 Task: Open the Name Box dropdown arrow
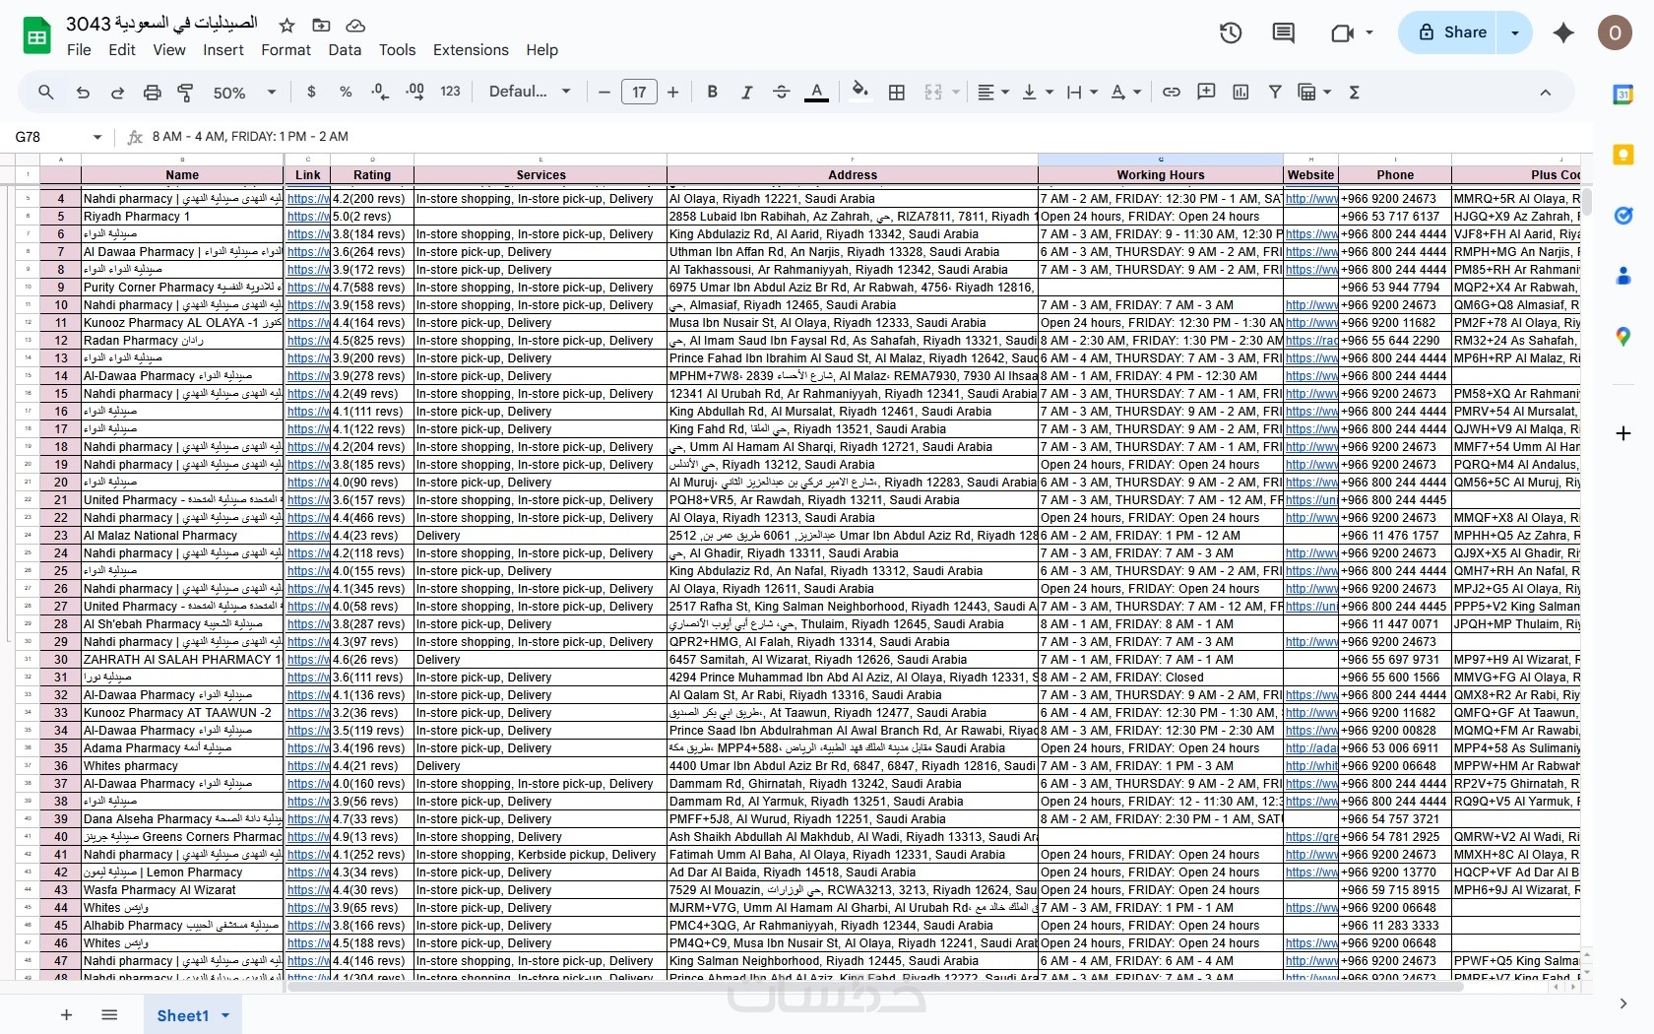click(96, 137)
